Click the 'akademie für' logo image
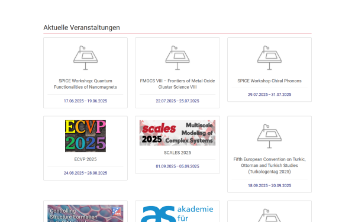This screenshot has height=222, width=355. tap(177, 213)
